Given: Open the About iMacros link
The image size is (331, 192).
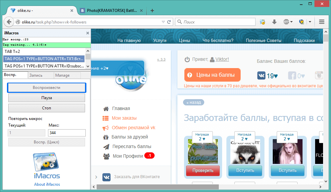Looking at the screenshot, I should tap(47, 184).
